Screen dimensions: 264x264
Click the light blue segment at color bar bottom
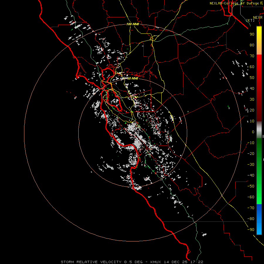[259, 230]
